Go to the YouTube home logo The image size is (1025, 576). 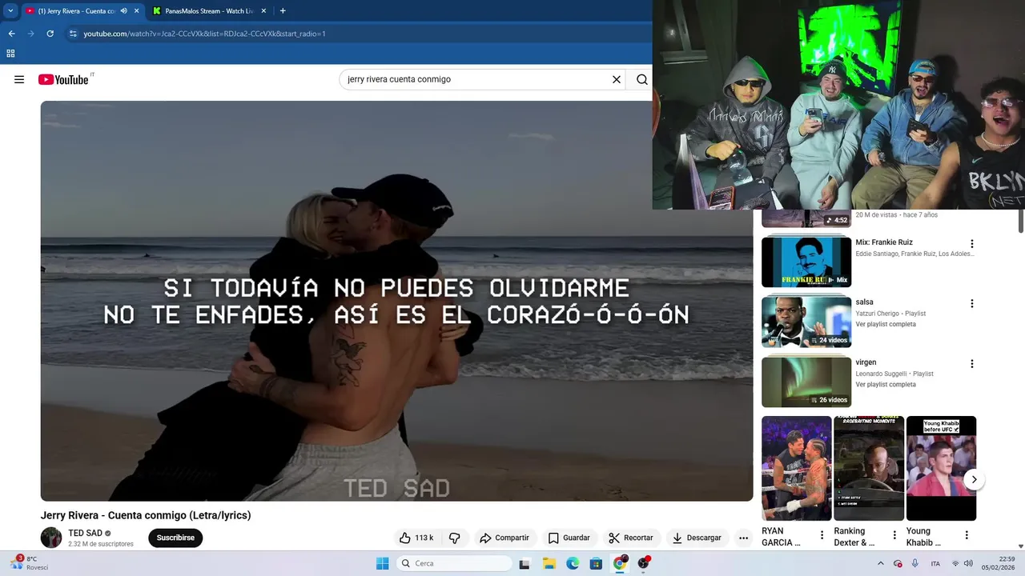point(63,79)
